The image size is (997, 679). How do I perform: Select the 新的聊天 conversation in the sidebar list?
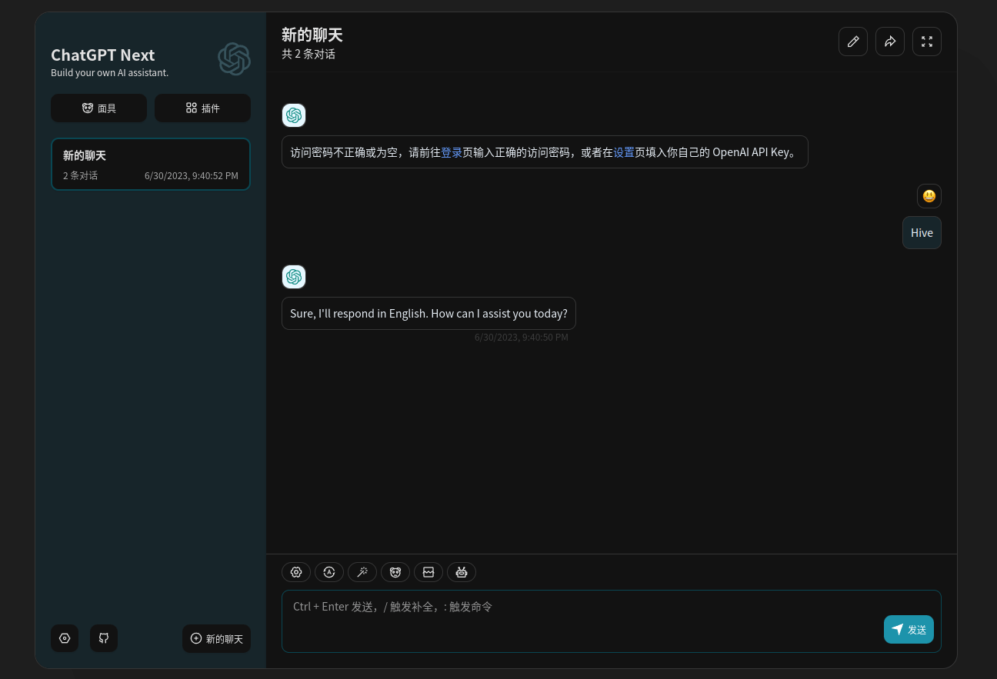pyautogui.click(x=151, y=164)
